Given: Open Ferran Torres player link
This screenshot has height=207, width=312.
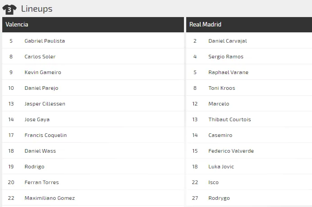Looking at the screenshot, I should pyautogui.click(x=41, y=182).
